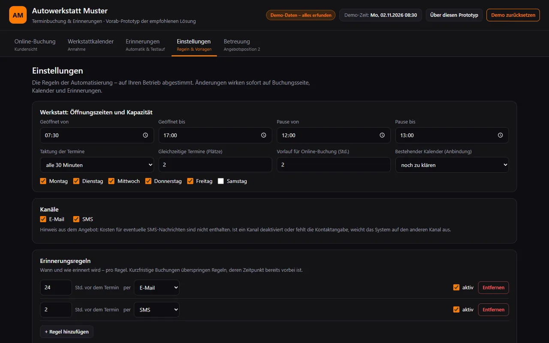Open the E-Mail channel dropdown of the 24-hour rule
The width and height of the screenshot is (549, 343).
click(x=157, y=288)
